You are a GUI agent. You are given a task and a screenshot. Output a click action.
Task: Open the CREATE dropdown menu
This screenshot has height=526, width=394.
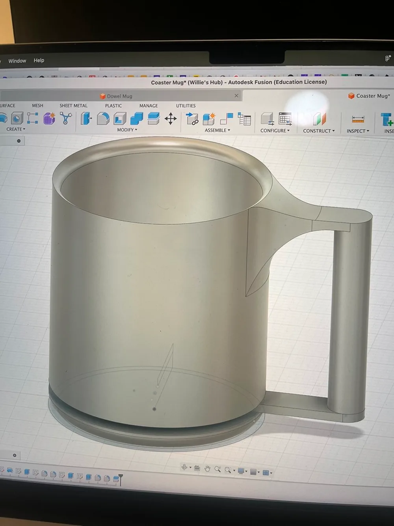pyautogui.click(x=15, y=129)
